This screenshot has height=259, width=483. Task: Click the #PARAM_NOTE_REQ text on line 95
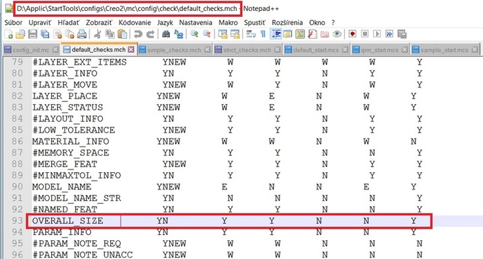click(x=77, y=244)
